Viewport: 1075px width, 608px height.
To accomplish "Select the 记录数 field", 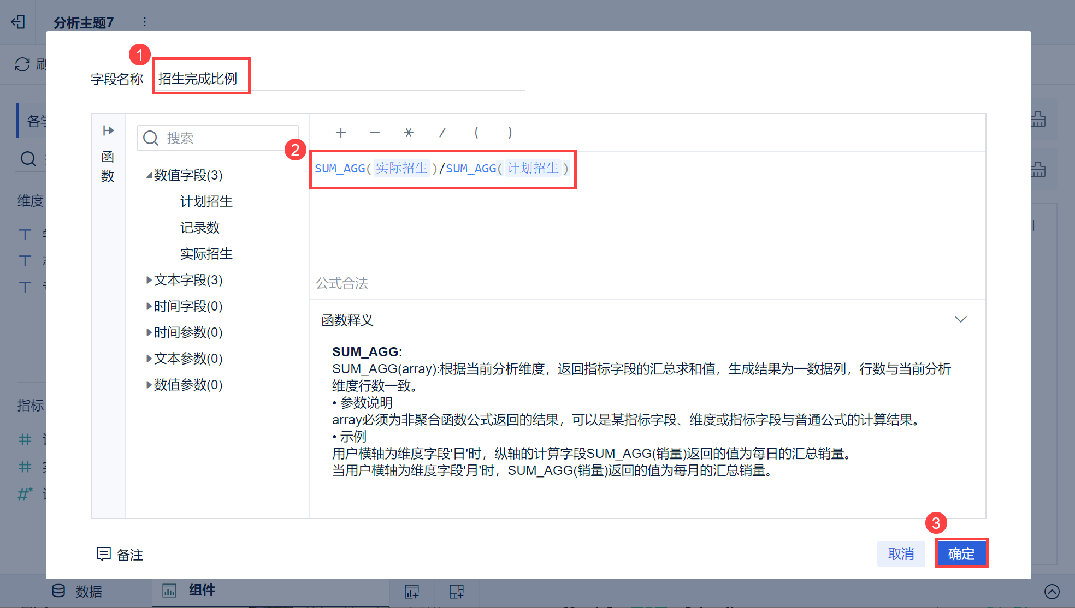I will tap(200, 228).
